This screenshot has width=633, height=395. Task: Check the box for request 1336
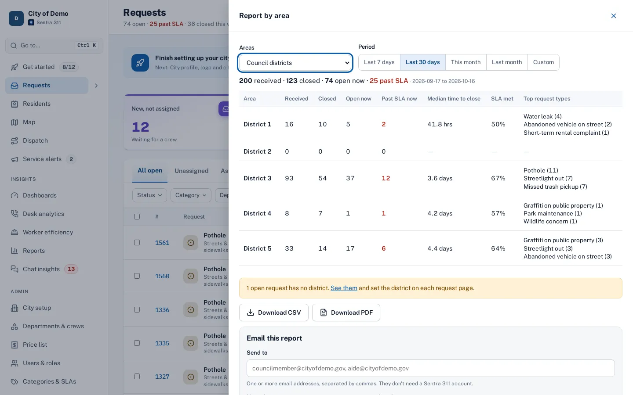(137, 309)
